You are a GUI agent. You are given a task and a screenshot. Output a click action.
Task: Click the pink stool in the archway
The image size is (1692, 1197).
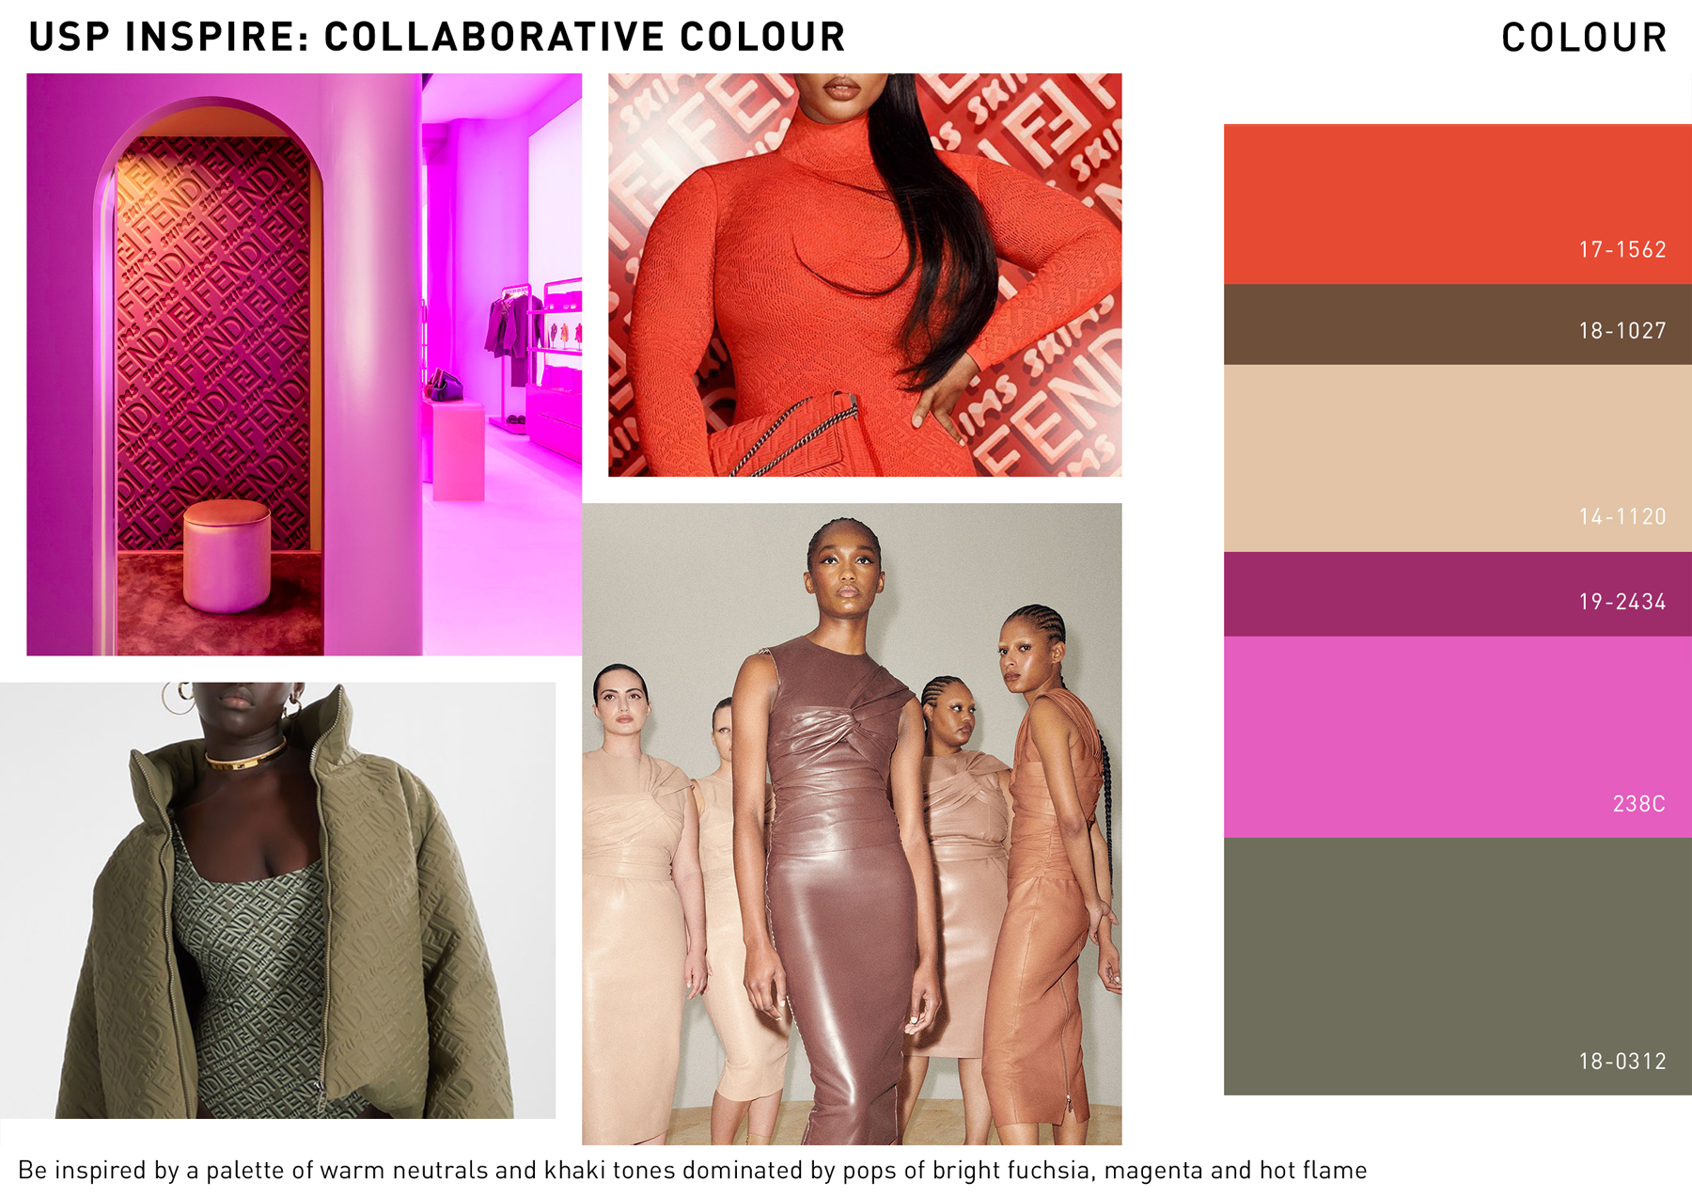pos(227,555)
